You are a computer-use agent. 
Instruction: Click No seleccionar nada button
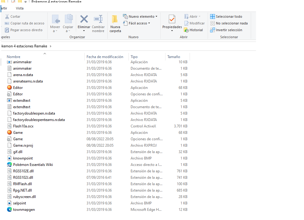pyautogui.click(x=232, y=23)
